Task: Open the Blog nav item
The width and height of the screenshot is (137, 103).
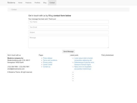Action: pos(45,3)
